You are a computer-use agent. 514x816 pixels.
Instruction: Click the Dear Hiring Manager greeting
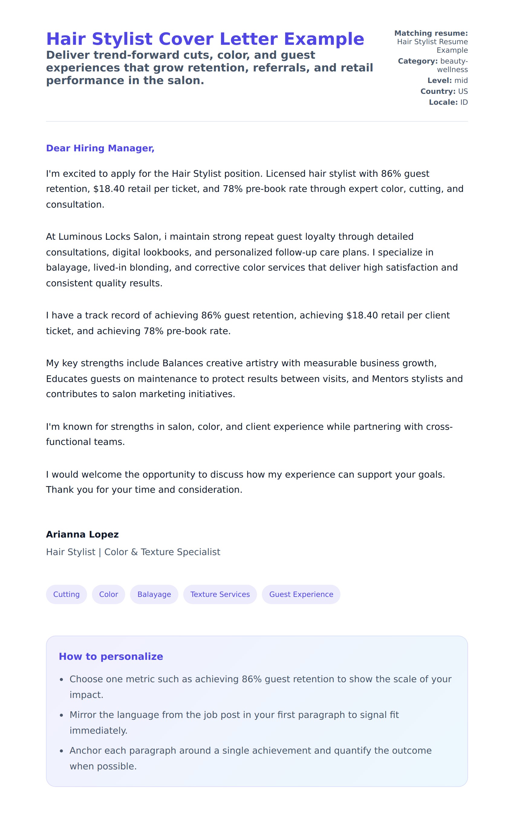point(100,148)
